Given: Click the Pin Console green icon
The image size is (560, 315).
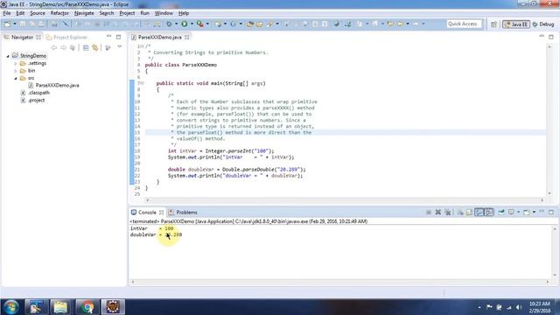Looking at the screenshot, I should click(501, 212).
